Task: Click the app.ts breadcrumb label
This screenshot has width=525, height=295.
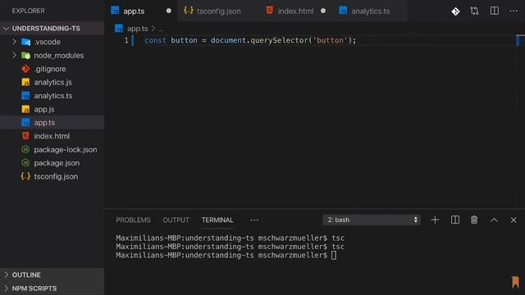Action: [x=137, y=29]
